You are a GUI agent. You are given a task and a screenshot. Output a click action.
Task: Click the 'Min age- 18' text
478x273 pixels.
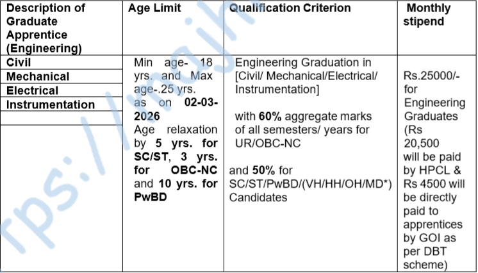pyautogui.click(x=171, y=63)
